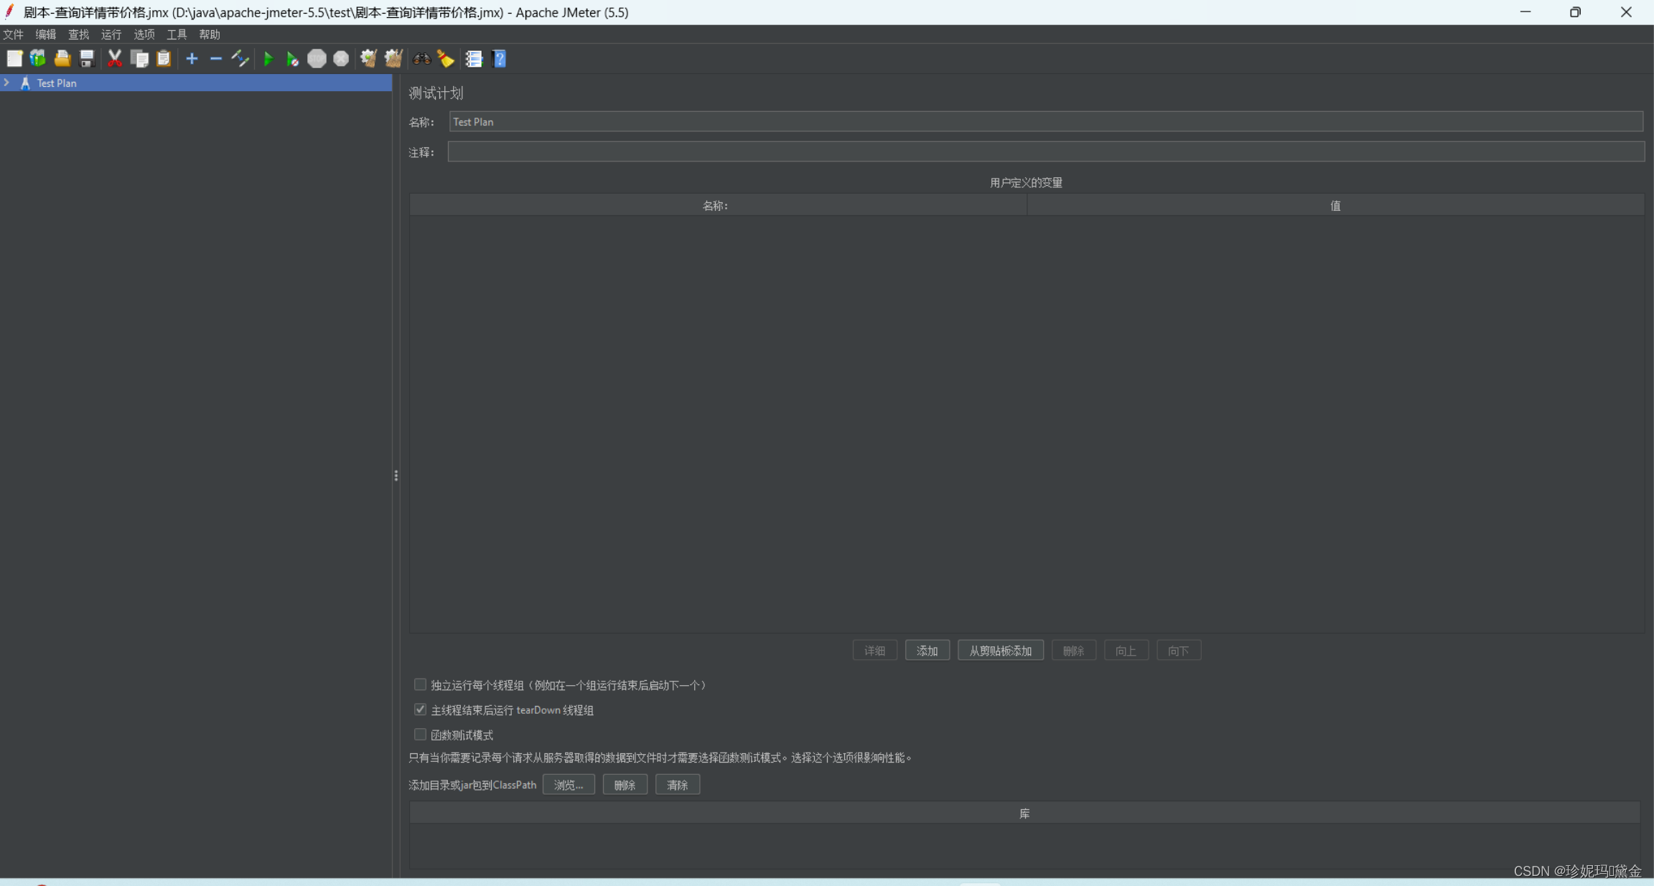The image size is (1654, 886).
Task: Open the 运行 menu
Action: point(111,34)
